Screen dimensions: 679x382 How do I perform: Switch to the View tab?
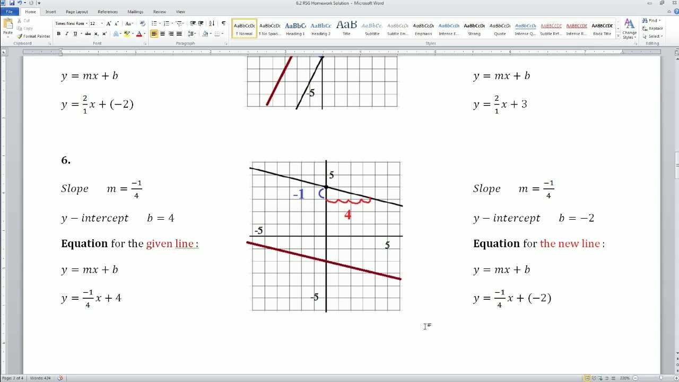coord(180,12)
